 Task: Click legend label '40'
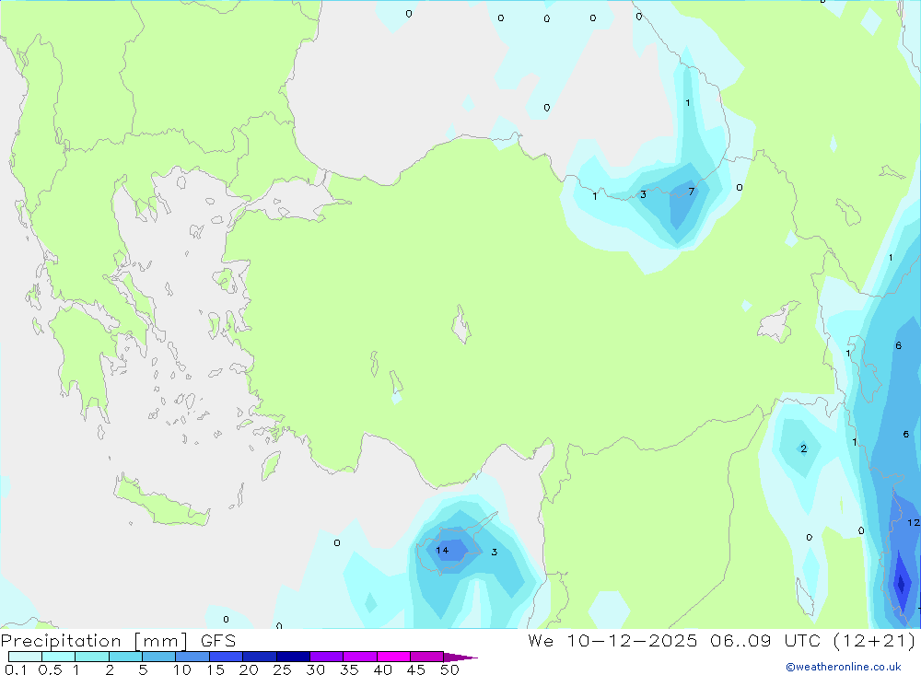382,669
